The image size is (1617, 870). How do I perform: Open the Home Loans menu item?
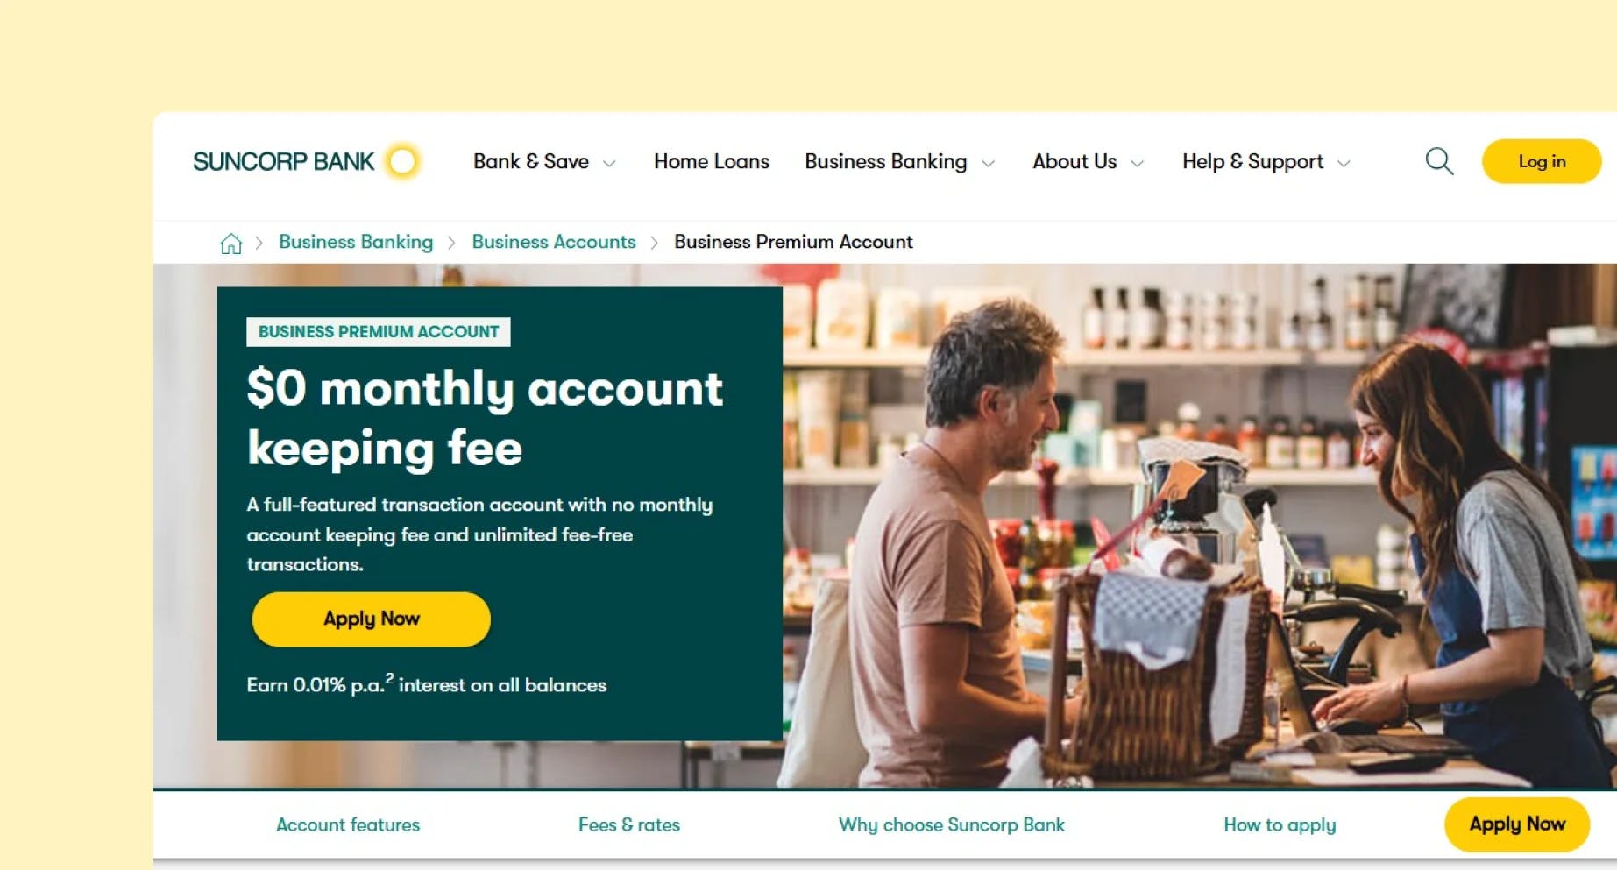(x=712, y=161)
